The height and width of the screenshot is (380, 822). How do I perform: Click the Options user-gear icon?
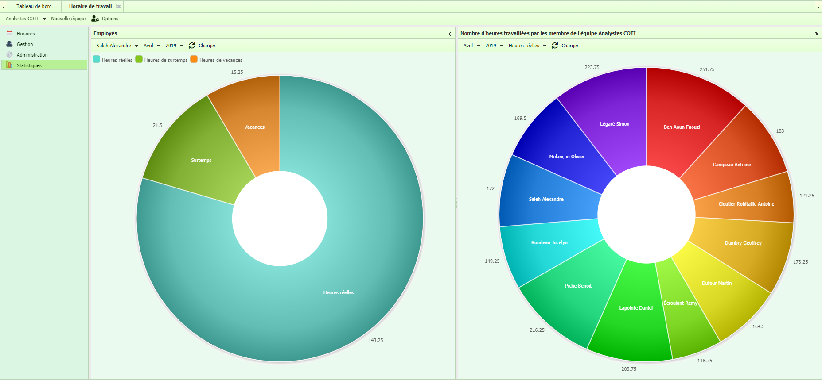pos(95,19)
